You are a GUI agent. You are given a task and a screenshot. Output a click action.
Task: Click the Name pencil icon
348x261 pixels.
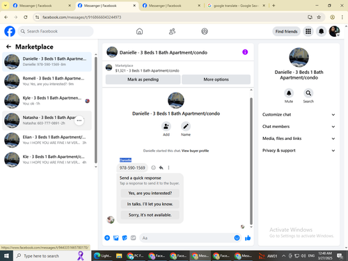pyautogui.click(x=186, y=127)
